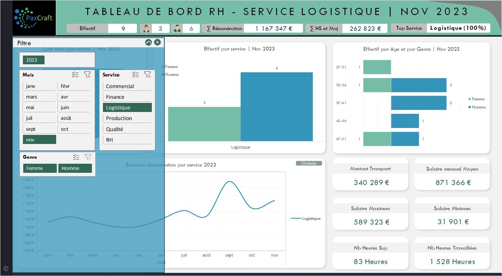This screenshot has height=276, width=502.
Task: Filter by Production service
Action: 127,118
